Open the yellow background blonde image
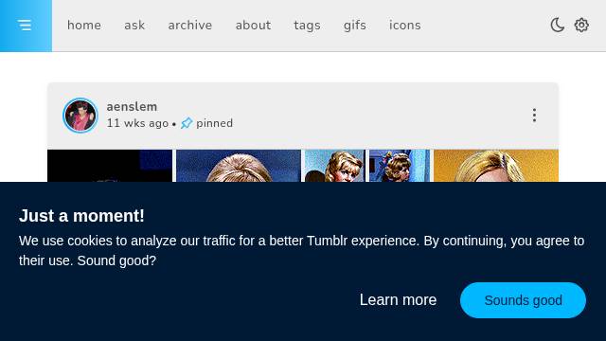 496,166
